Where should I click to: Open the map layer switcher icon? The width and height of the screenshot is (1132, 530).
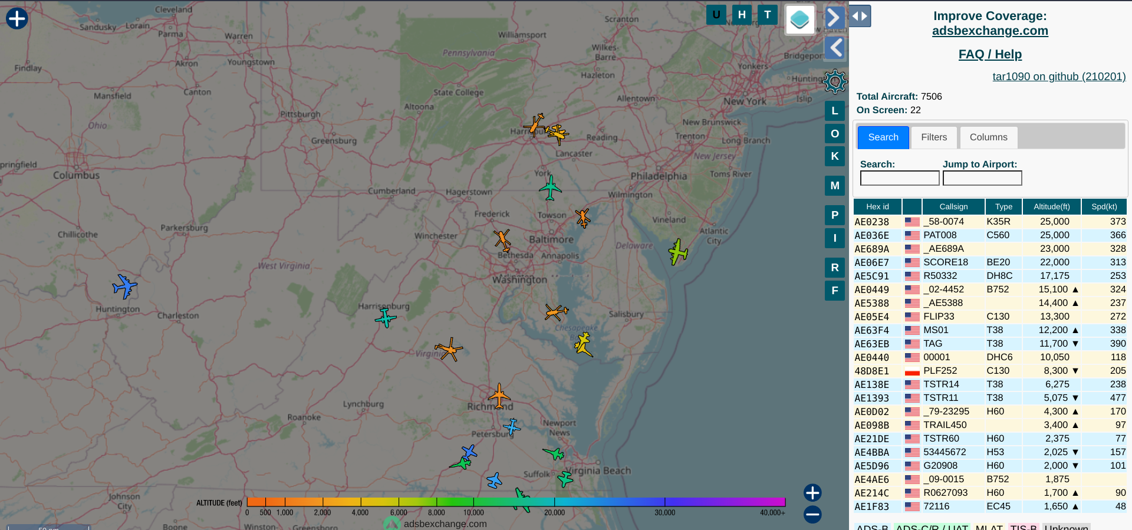pyautogui.click(x=800, y=19)
